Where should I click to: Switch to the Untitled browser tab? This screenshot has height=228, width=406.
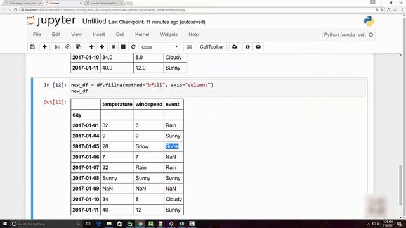[63, 3]
